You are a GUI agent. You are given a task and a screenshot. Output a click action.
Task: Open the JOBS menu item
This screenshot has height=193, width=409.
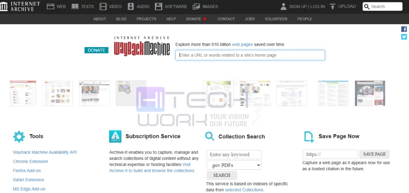(250, 19)
